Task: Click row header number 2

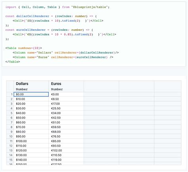Action: [x=10, y=99]
